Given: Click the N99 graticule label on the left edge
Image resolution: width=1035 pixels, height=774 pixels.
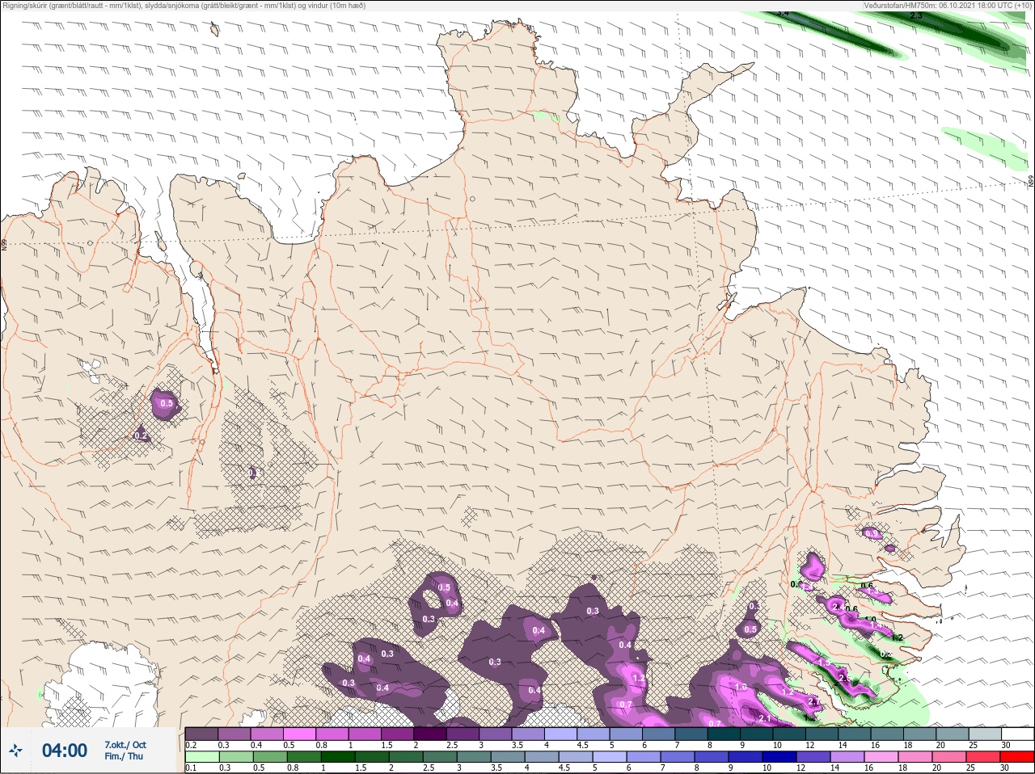Looking at the screenshot, I should (4, 244).
